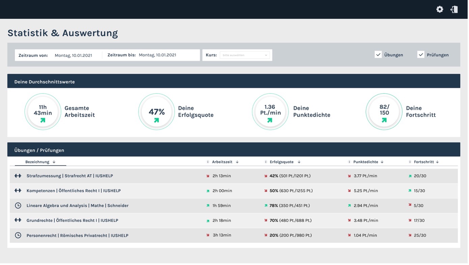The image size is (469, 265).
Task: Click the '70% (480 Pt./688 Pt.)' value
Action: pyautogui.click(x=291, y=220)
